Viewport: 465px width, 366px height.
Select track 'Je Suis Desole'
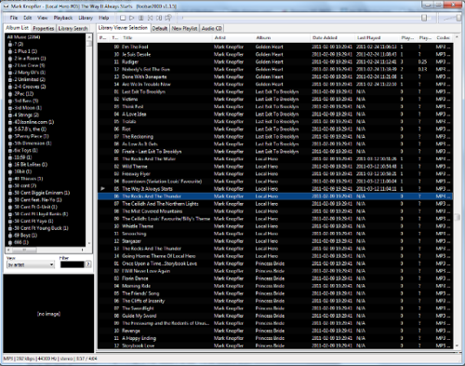point(274,54)
